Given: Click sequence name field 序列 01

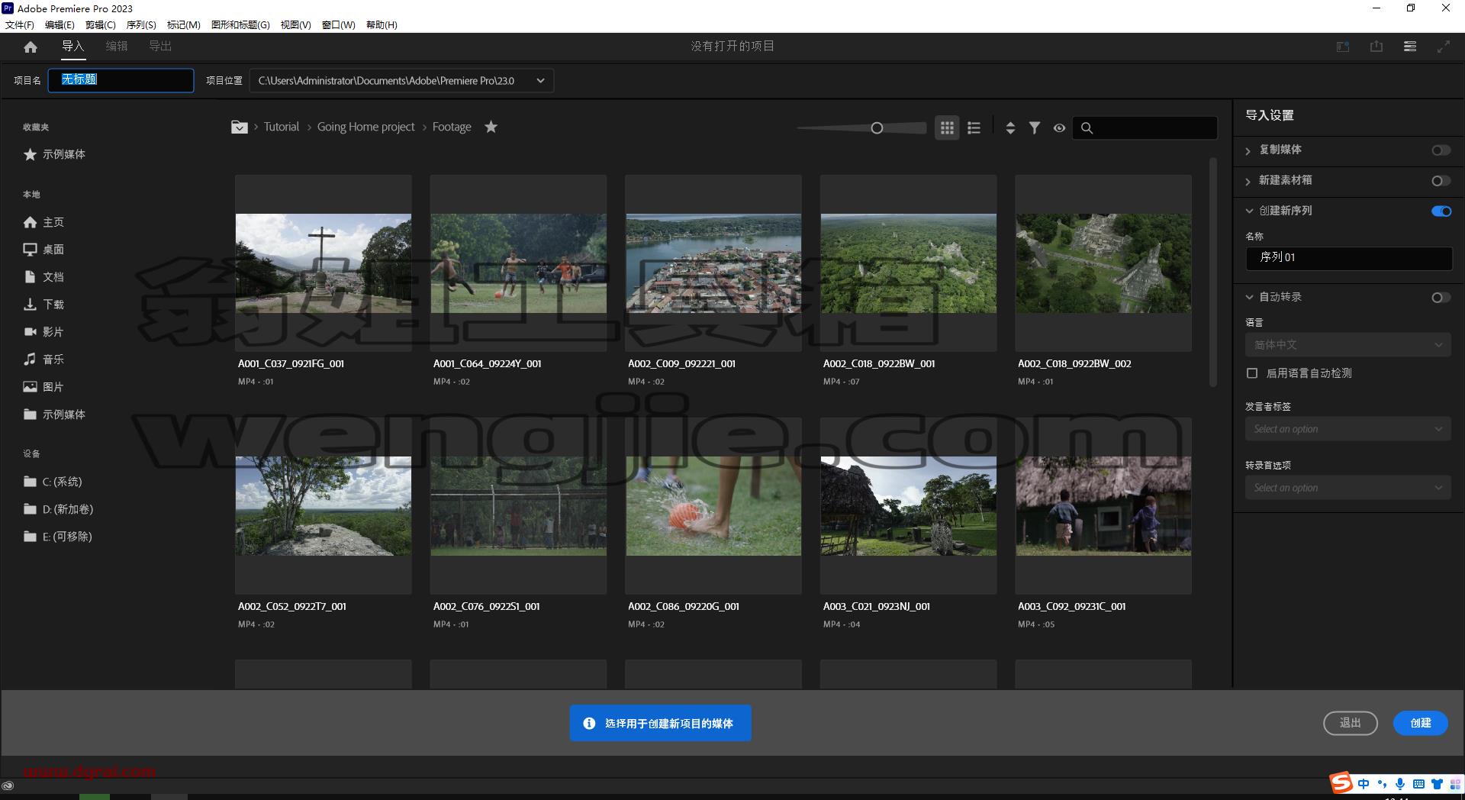Looking at the screenshot, I should pyautogui.click(x=1348, y=258).
